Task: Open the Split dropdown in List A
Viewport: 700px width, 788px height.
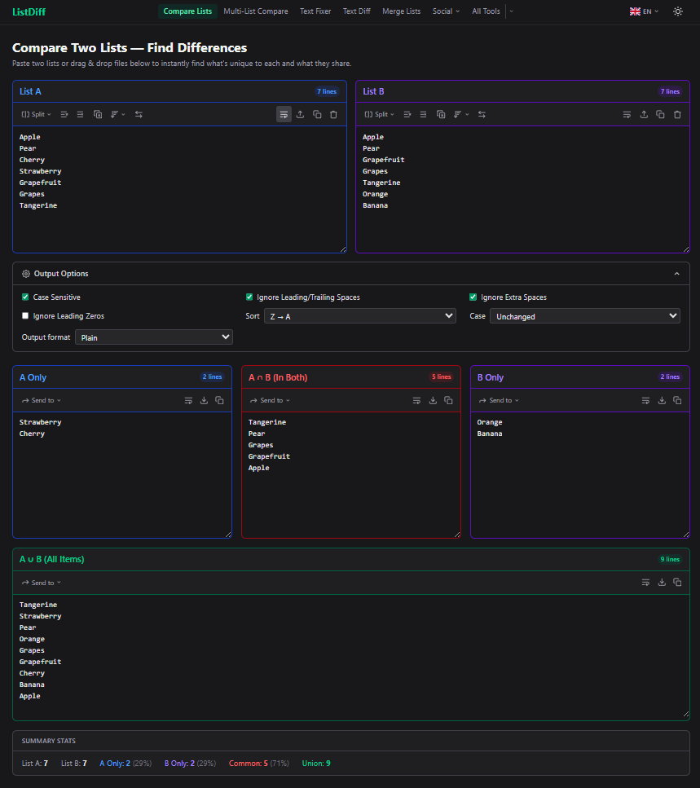Action: pos(36,115)
